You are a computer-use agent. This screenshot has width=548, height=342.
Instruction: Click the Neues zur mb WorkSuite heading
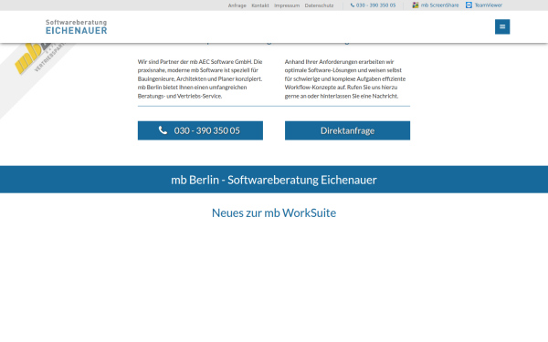[274, 212]
